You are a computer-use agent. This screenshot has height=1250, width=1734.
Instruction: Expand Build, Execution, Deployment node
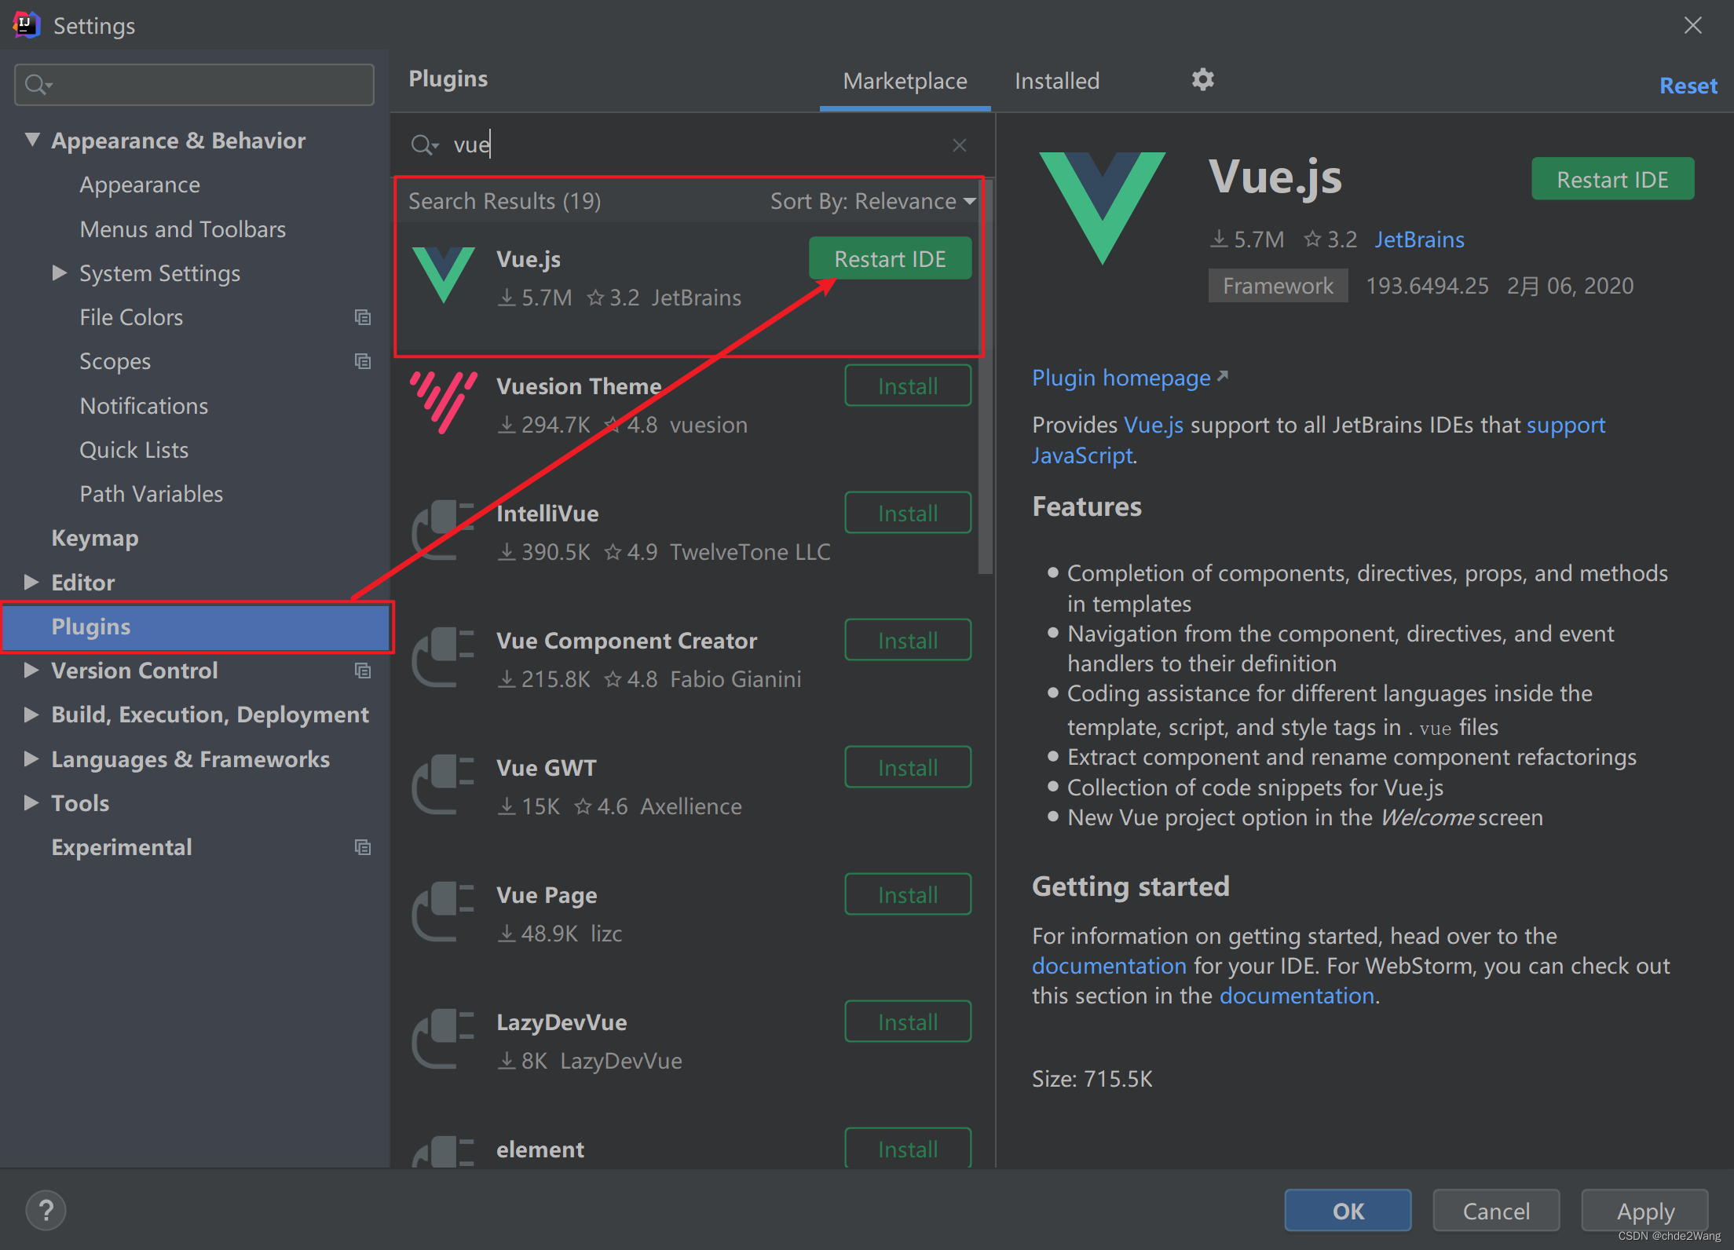point(31,714)
